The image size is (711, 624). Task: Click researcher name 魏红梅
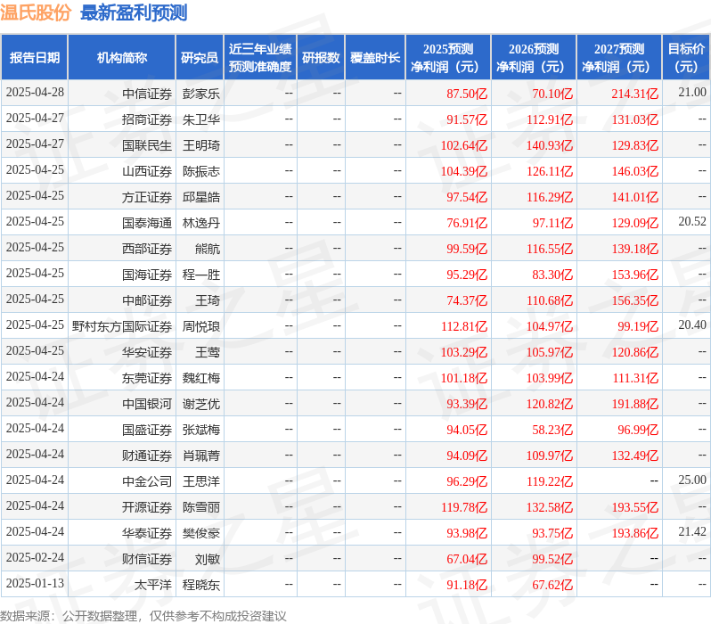tap(201, 378)
